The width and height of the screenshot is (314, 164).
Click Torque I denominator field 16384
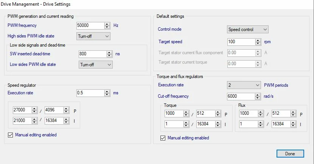pos(206,124)
